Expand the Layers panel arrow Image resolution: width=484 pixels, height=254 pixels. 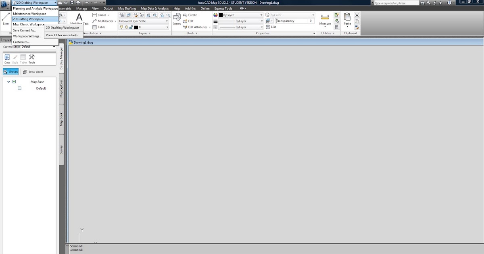click(150, 33)
